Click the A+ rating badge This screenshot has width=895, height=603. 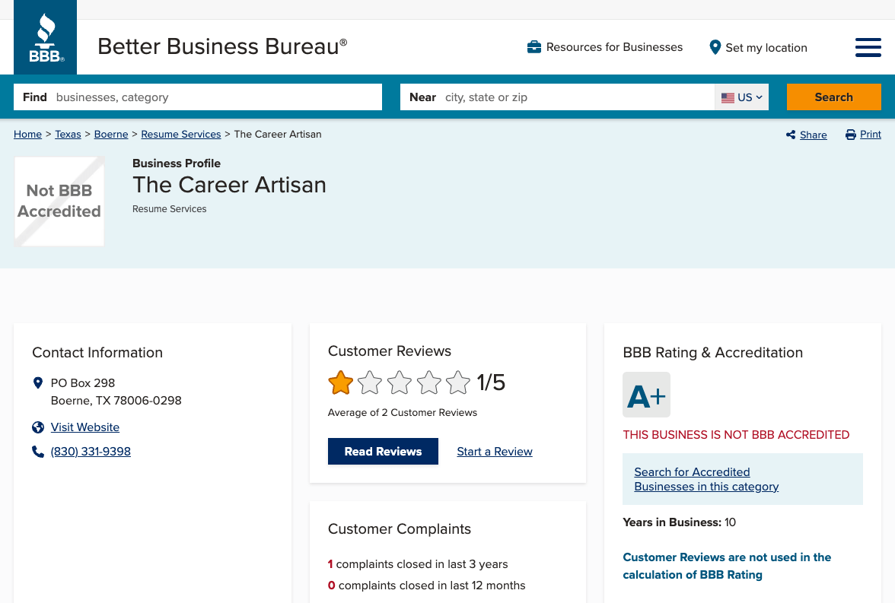(x=646, y=395)
